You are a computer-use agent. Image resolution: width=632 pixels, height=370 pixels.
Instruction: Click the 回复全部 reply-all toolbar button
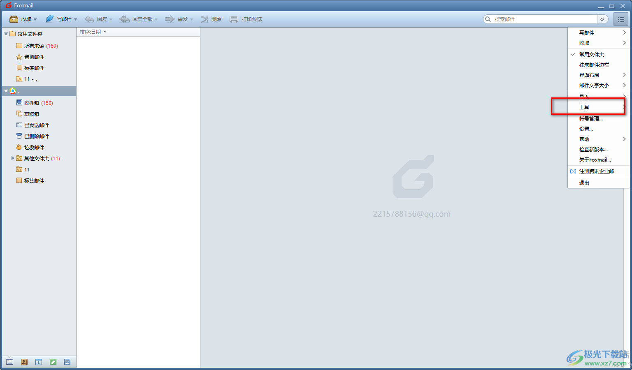136,19
